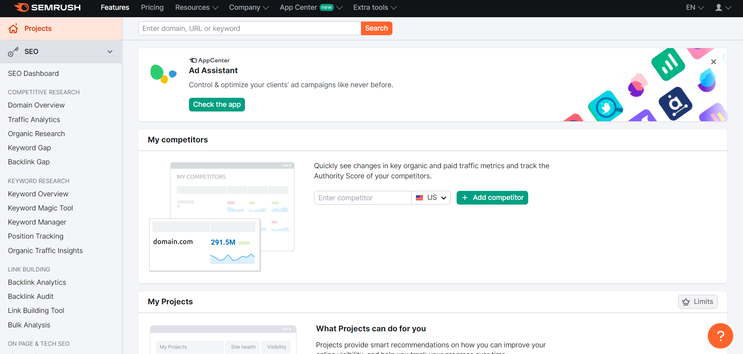Open the Projects home icon
The image size is (743, 354).
click(13, 29)
